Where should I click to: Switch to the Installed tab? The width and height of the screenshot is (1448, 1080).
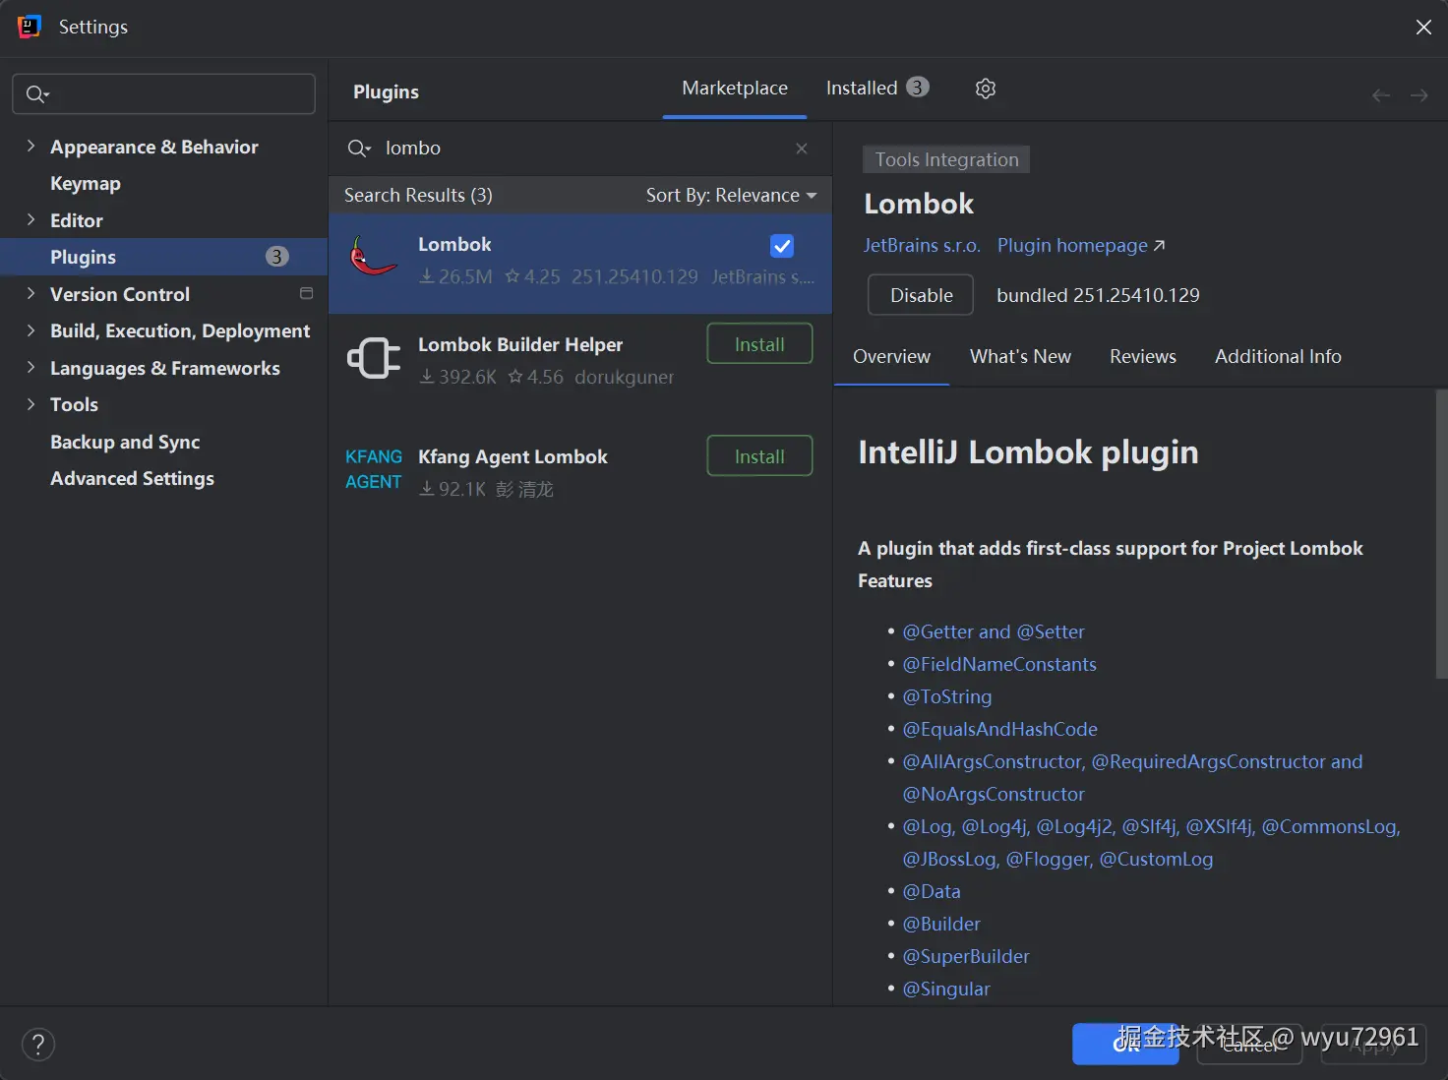click(876, 89)
